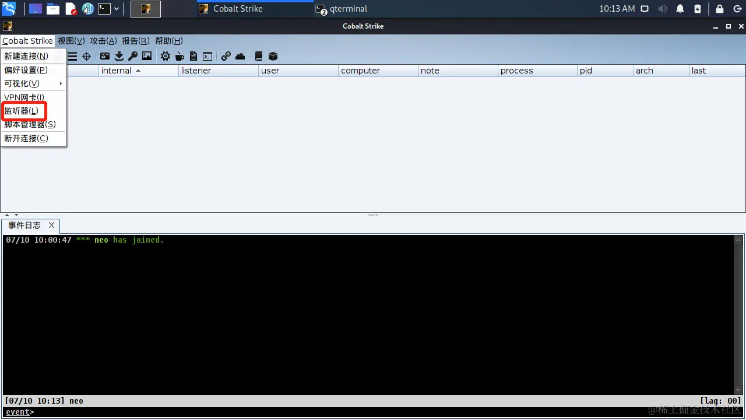Viewport: 746px width, 420px height.
Task: Switch to Cobalt Strike taskbar window button
Action: point(255,9)
